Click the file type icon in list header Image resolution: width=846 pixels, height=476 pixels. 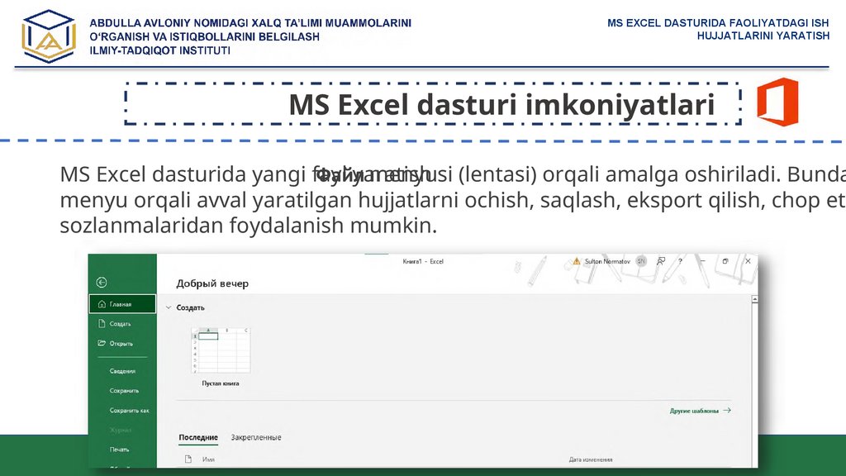click(x=188, y=459)
